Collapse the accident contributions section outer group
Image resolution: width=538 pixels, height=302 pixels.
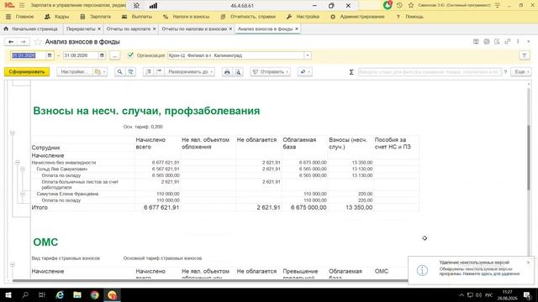[x=13, y=133]
